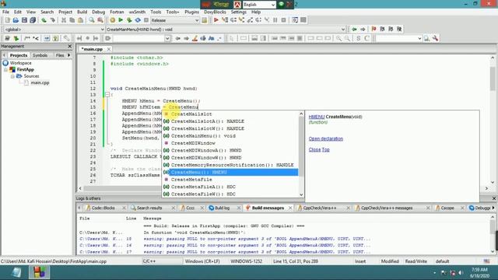The image size is (498, 280).
Task: Click the highlight marker icon
Action: (x=195, y=38)
